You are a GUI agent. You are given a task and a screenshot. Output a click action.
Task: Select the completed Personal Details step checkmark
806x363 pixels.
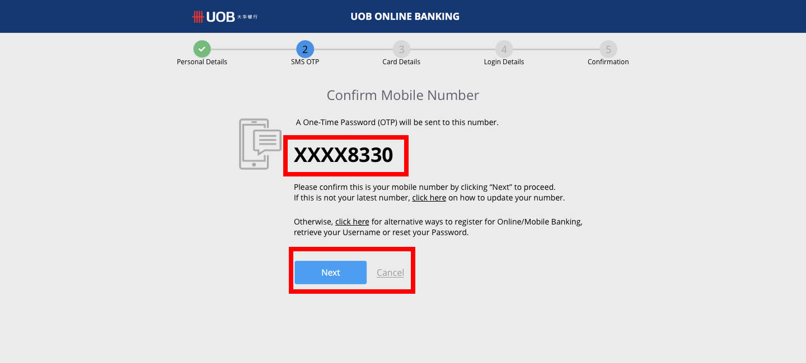[x=202, y=49]
